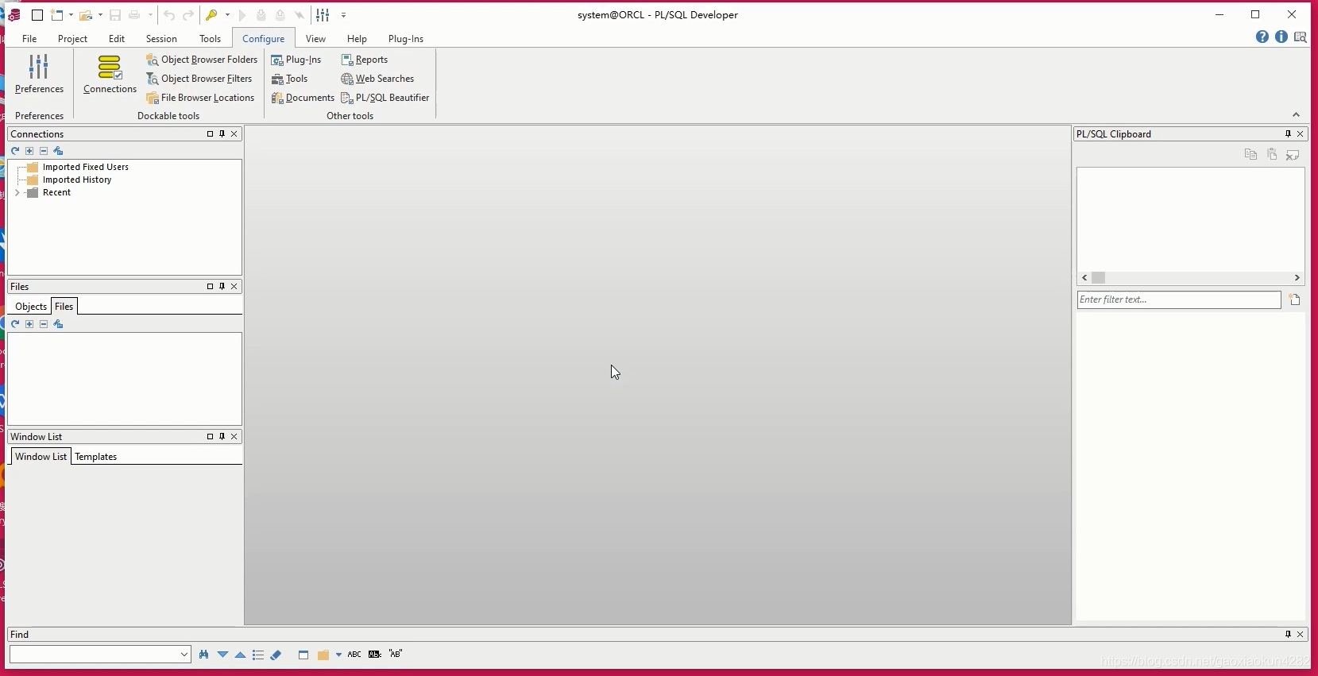
Task: Toggle pin on the Window List panel
Action: click(x=222, y=437)
